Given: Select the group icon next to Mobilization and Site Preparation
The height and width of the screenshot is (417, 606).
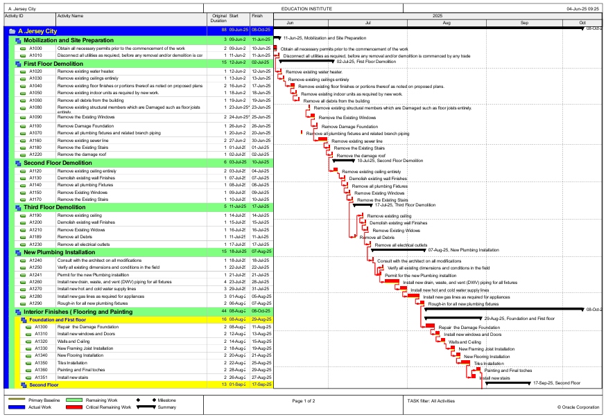Looking at the screenshot, I should click(19, 41).
